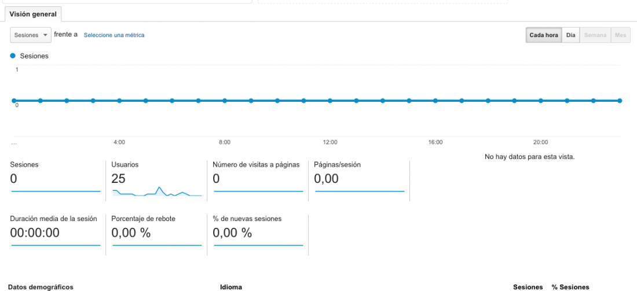Click the % Sesiones column heading
637x291 pixels.
pos(570,287)
